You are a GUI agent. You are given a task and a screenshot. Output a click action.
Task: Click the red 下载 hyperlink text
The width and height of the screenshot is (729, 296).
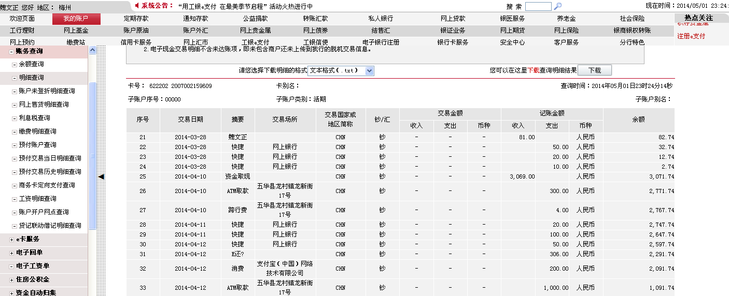tap(534, 70)
